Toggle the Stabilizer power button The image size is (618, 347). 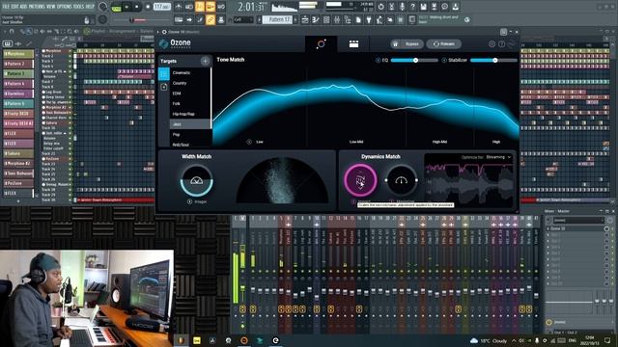pyautogui.click(x=444, y=60)
